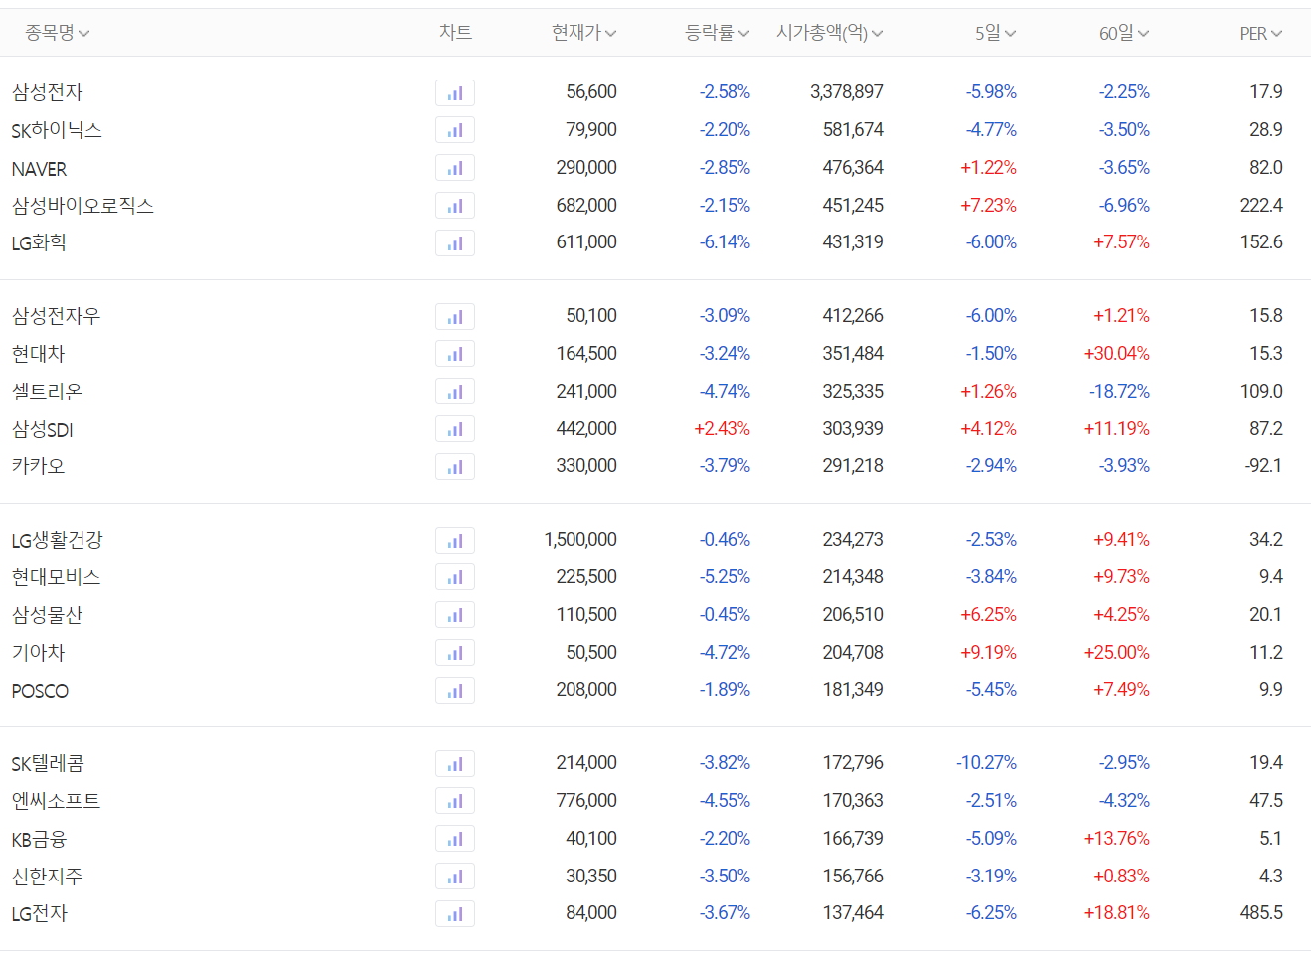Select LG전자 PER value 485.5
The height and width of the screenshot is (960, 1311).
(1261, 913)
